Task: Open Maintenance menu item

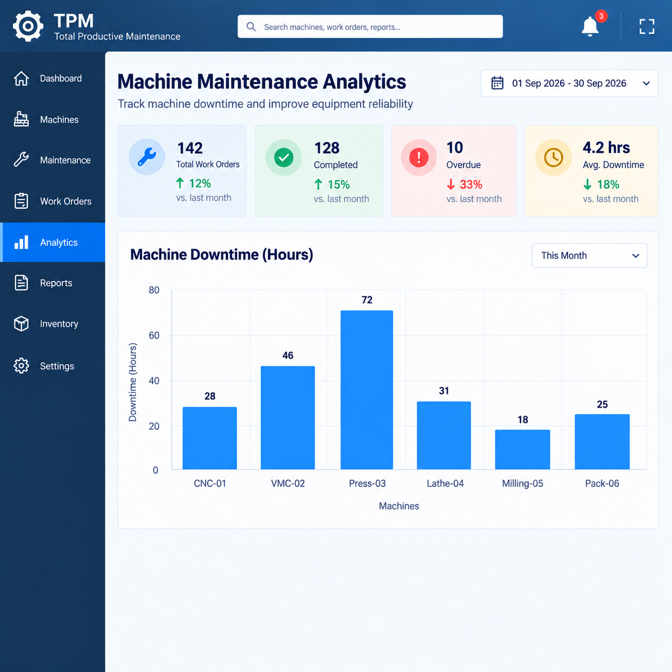Action: coord(53,160)
